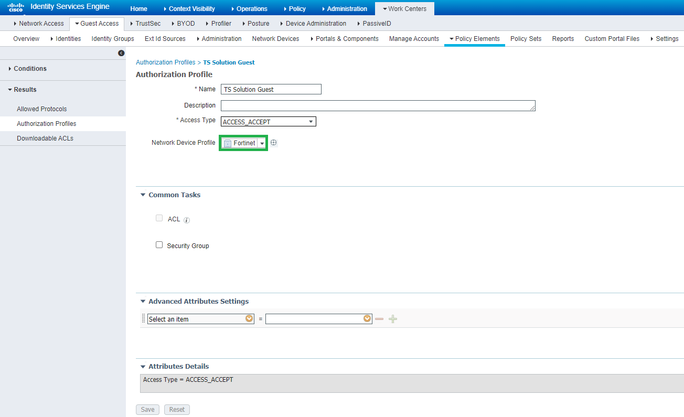Add attribute row with plus icon
Viewport: 684px width, 417px height.
coord(393,319)
